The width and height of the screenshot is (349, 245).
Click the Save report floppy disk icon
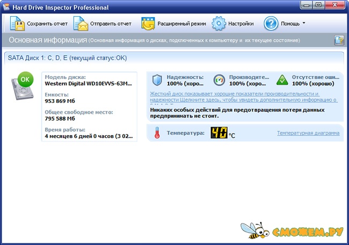(x=17, y=24)
